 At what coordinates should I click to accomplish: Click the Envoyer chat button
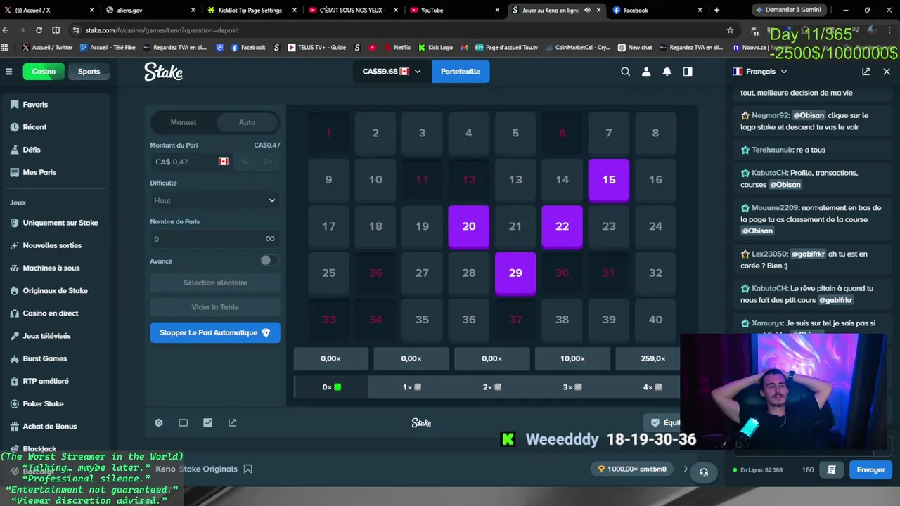pyautogui.click(x=870, y=469)
